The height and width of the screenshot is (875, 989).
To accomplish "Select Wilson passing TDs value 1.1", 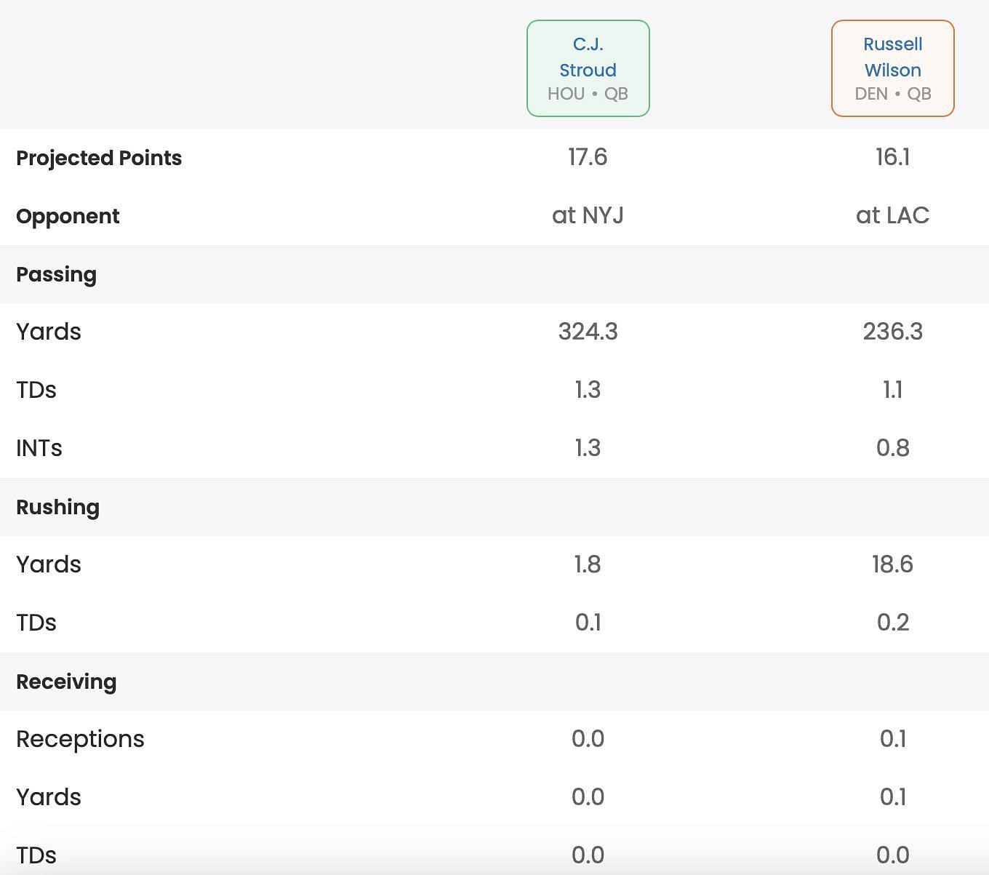I will point(892,390).
